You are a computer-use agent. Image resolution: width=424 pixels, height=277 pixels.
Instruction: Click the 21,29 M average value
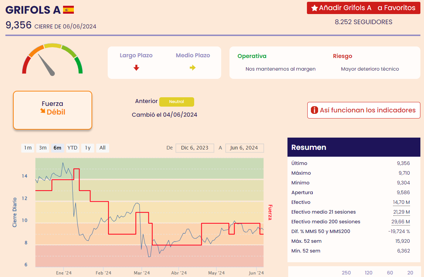pyautogui.click(x=402, y=212)
